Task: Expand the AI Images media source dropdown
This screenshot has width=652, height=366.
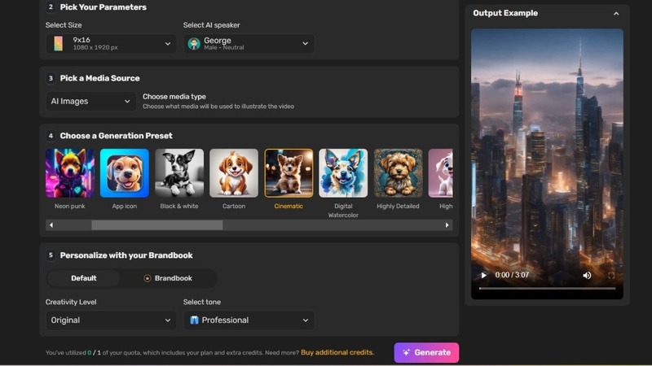Action: pos(90,102)
